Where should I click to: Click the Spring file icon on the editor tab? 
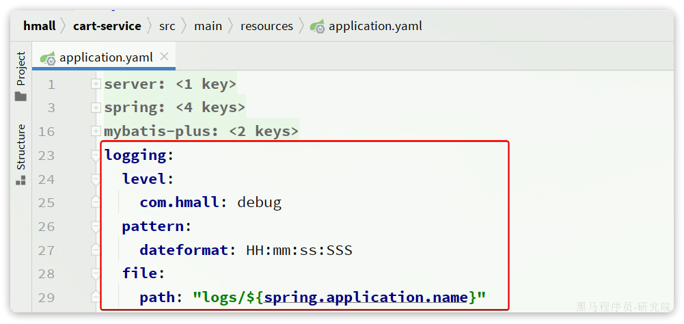coord(48,58)
